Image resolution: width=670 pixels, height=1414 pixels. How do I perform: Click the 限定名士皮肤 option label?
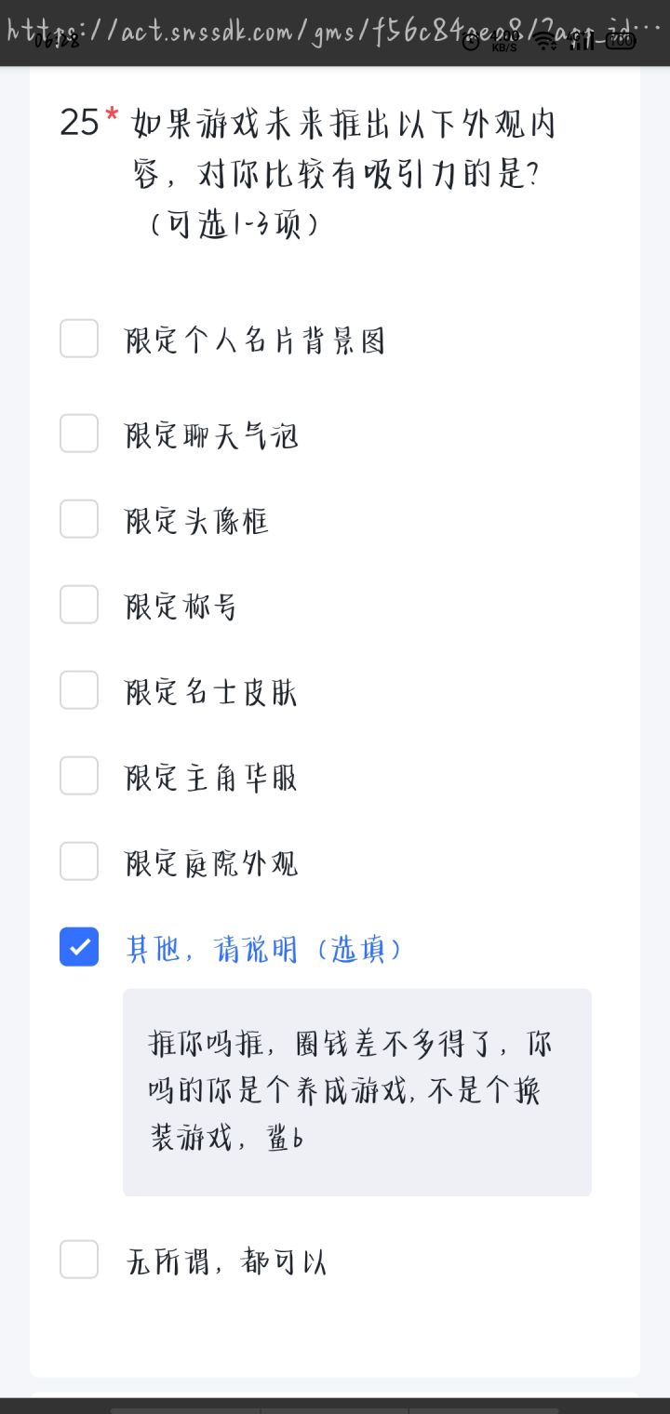click(212, 692)
